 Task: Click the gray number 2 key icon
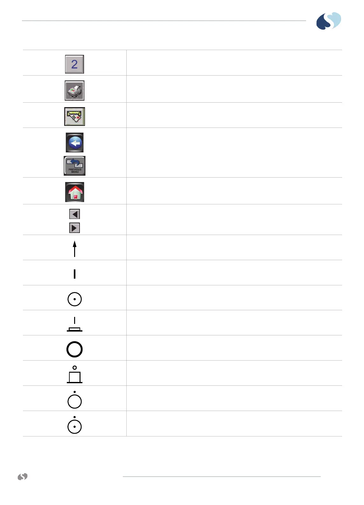[74, 64]
